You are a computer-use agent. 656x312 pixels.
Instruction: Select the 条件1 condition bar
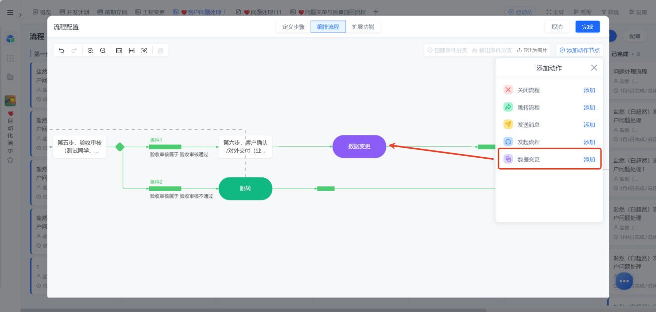[165, 147]
